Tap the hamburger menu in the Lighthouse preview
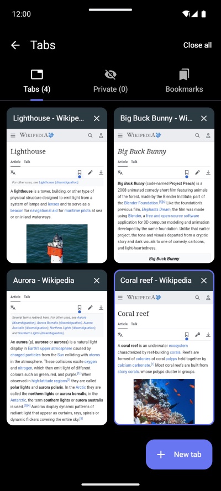The width and height of the screenshot is (221, 491). point(13,135)
